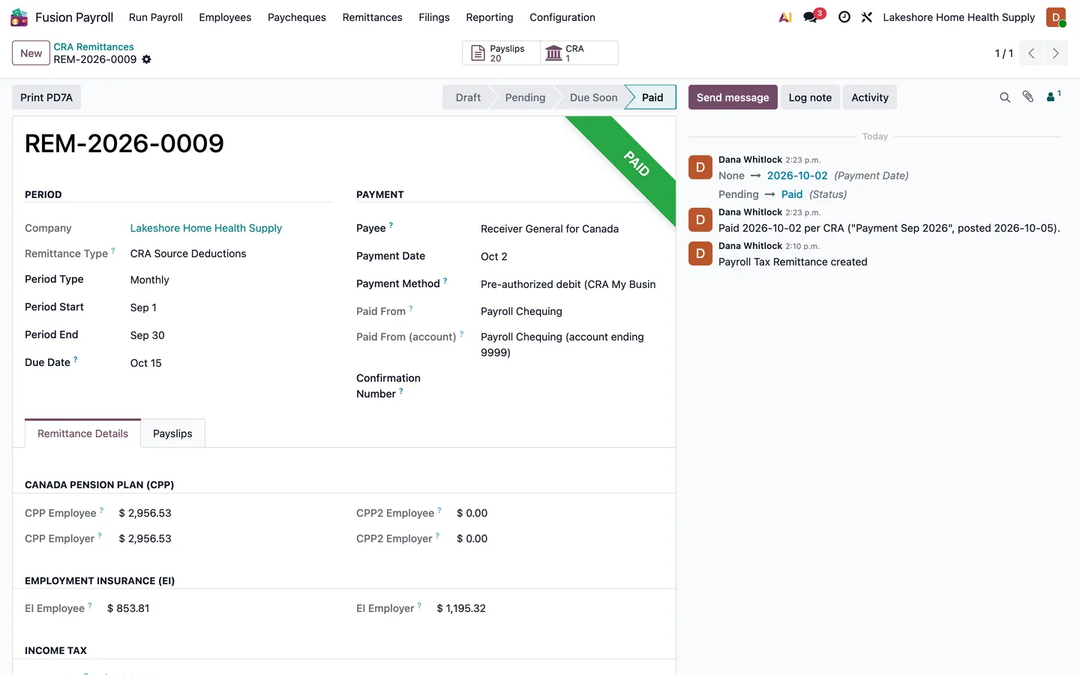Click the New button
The image size is (1080, 675).
[x=31, y=53]
